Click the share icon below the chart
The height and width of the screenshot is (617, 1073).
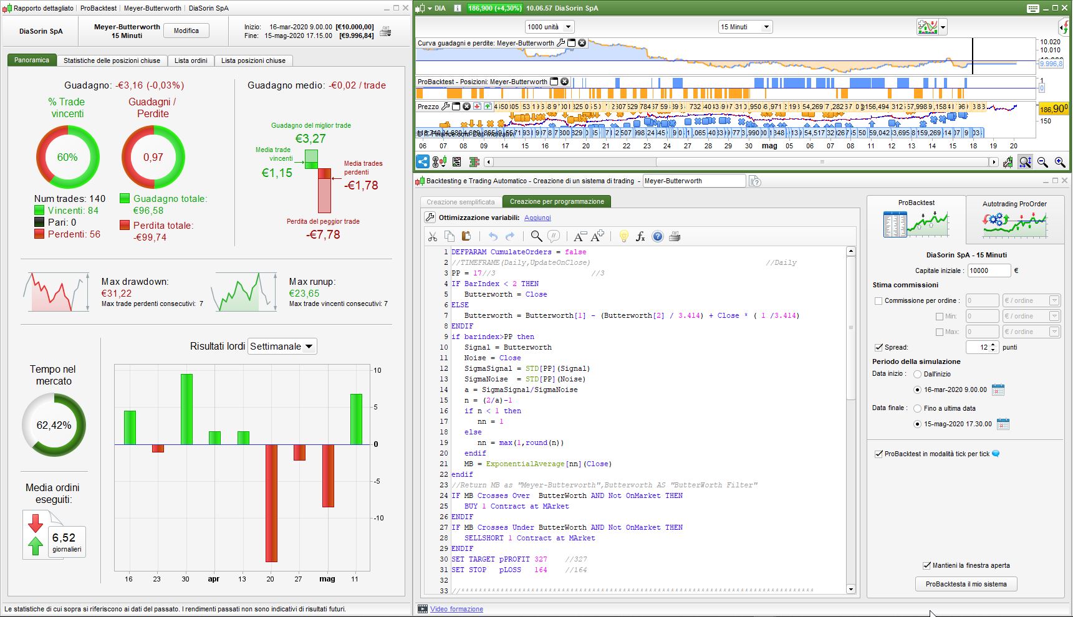point(423,162)
